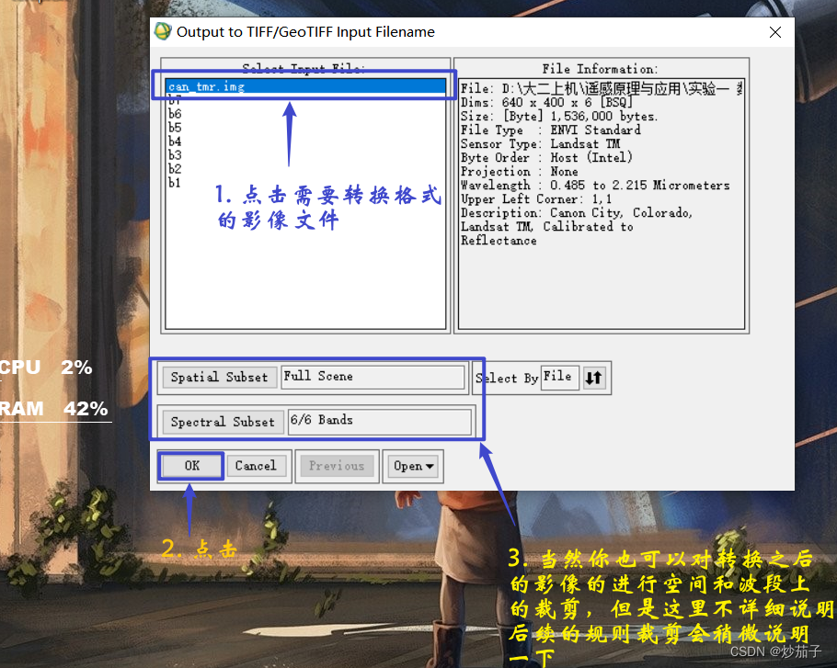Confirm with the OK button
Screen dimensions: 837x668
tap(191, 466)
